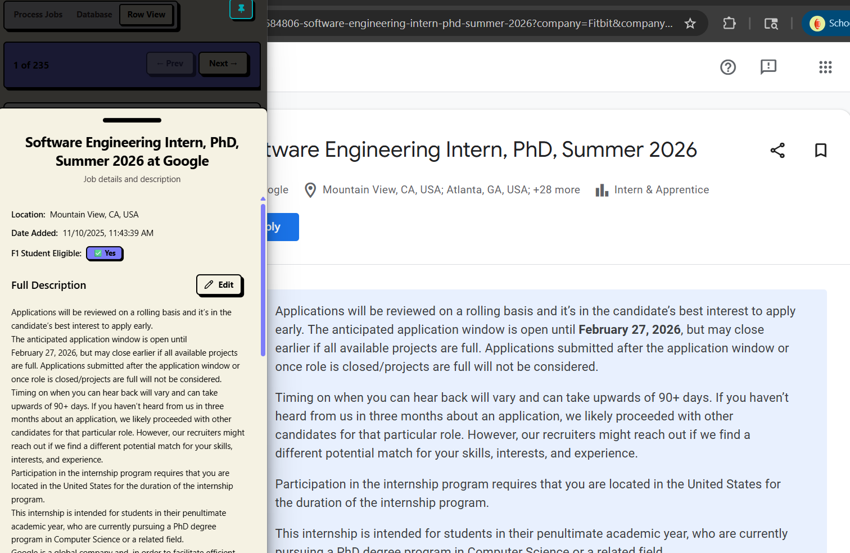Click the pin icon in the side panel

[x=241, y=8]
